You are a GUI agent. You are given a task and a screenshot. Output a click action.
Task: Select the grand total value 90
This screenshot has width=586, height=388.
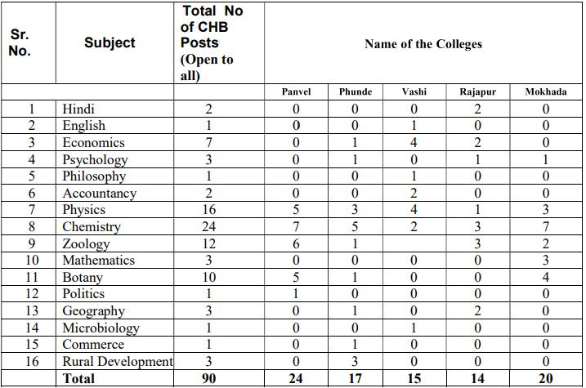point(208,379)
